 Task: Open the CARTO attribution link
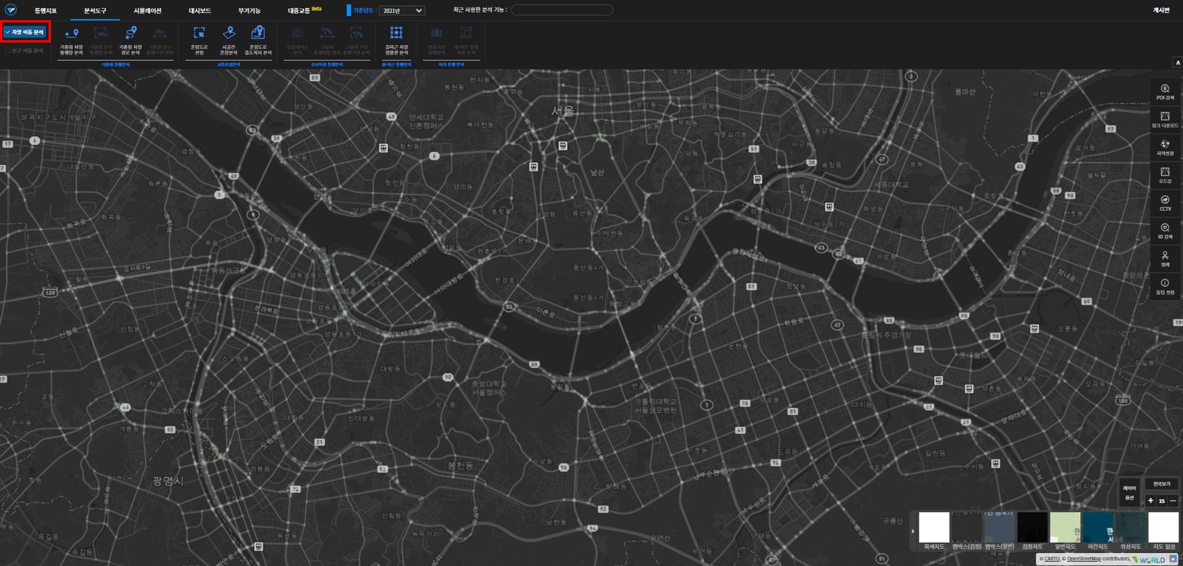pos(1052,559)
